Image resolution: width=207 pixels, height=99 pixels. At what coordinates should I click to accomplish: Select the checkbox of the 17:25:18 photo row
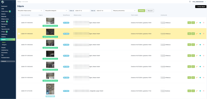coord(19,91)
